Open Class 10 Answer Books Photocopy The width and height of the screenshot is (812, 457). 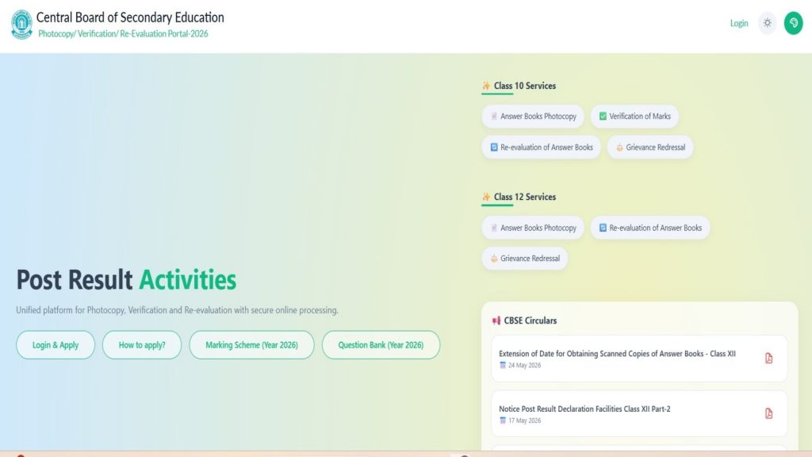[x=533, y=116]
